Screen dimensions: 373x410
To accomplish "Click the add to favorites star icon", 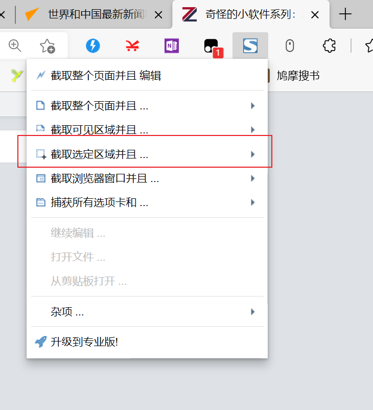I will click(48, 46).
